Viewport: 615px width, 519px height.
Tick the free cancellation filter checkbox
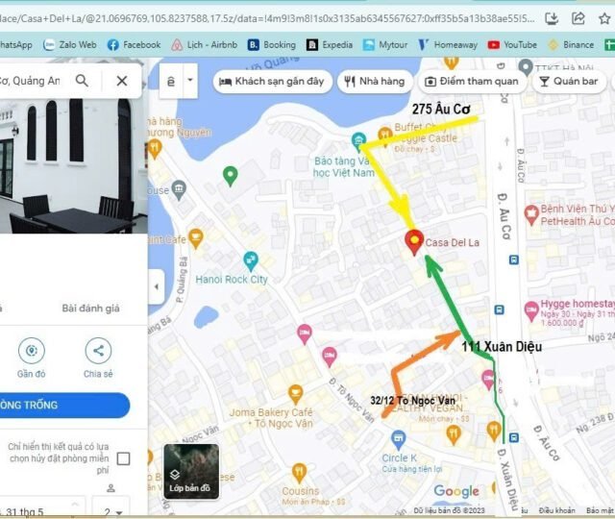[123, 459]
